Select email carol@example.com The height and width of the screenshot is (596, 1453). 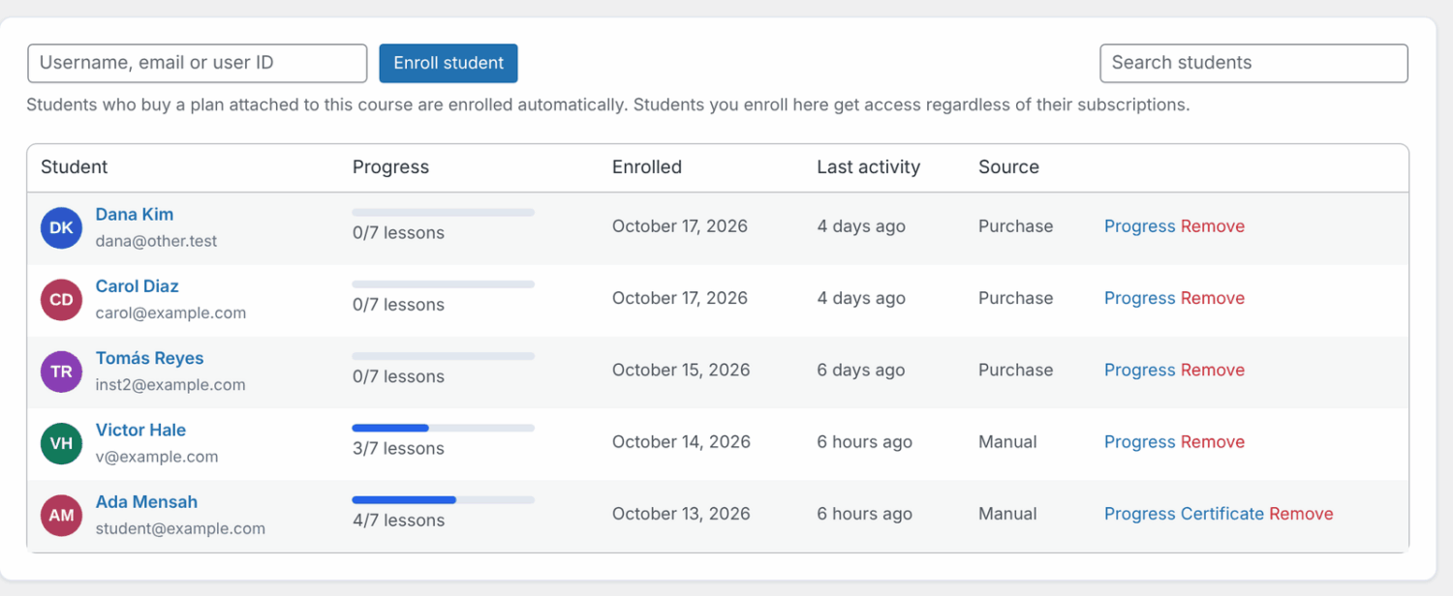coord(170,313)
